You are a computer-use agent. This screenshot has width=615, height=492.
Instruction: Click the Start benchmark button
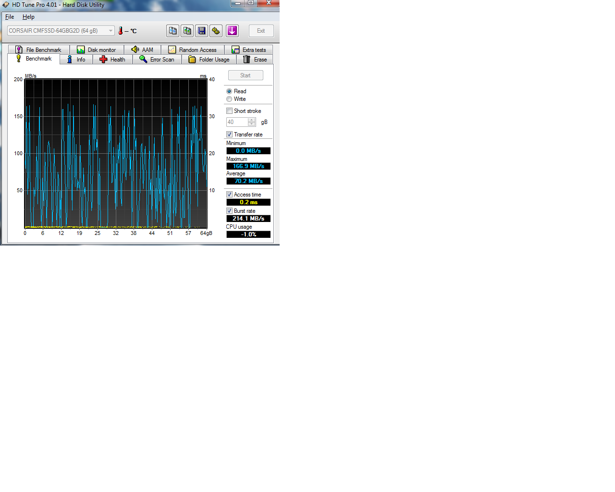(x=246, y=75)
